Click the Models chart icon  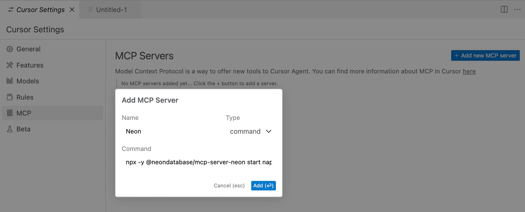(10, 81)
